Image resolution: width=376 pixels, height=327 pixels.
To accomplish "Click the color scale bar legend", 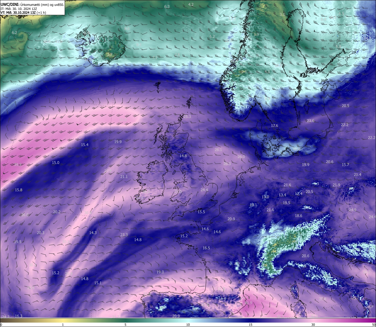I will tap(188, 320).
